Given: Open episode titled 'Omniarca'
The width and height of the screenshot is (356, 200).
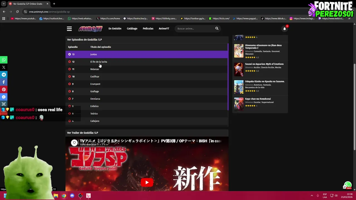Looking at the screenshot, I should 95,99.
